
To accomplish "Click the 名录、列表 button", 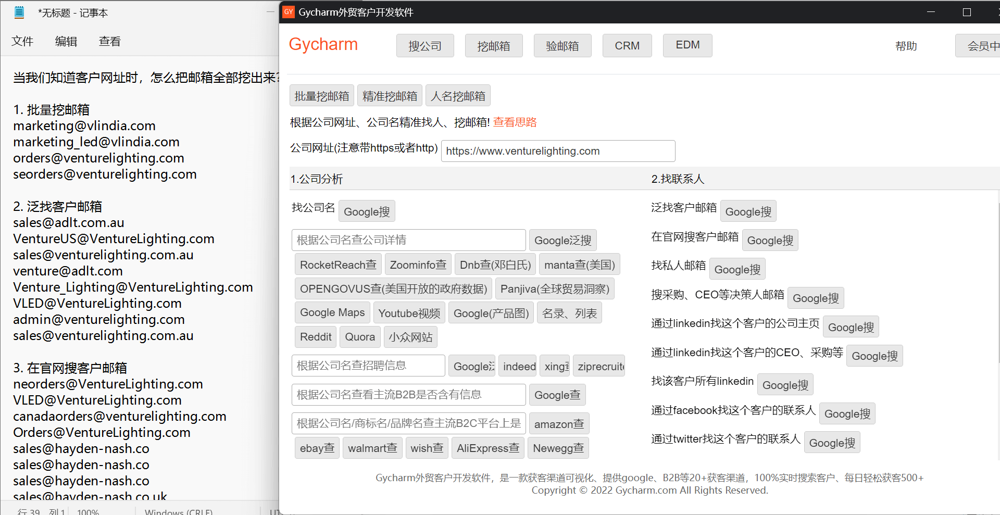I will [569, 313].
